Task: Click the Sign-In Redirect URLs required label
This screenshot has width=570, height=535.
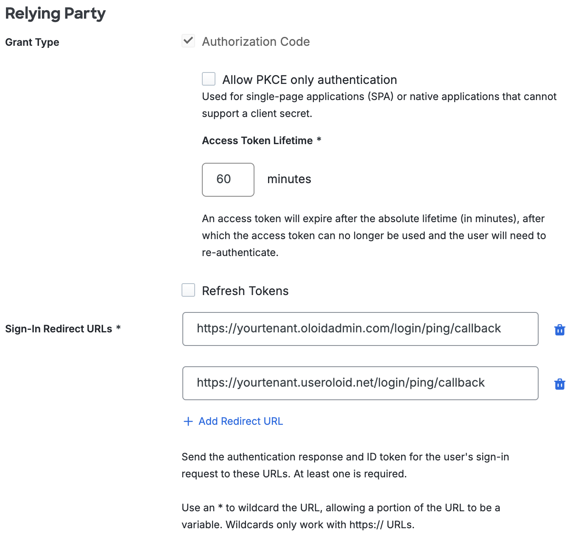Action: pyautogui.click(x=63, y=329)
